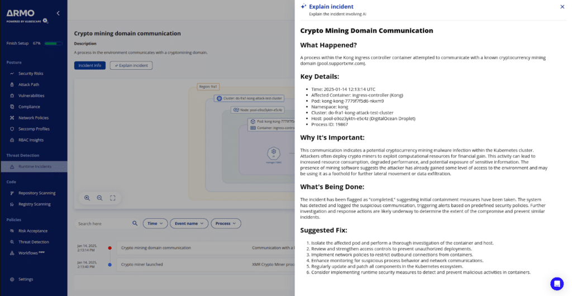The height and width of the screenshot is (296, 572).
Task: Open Registry Scanning
Action: click(x=34, y=204)
